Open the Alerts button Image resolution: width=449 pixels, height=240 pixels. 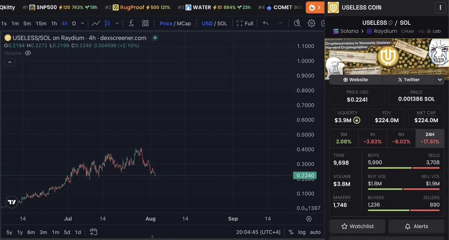(416, 226)
